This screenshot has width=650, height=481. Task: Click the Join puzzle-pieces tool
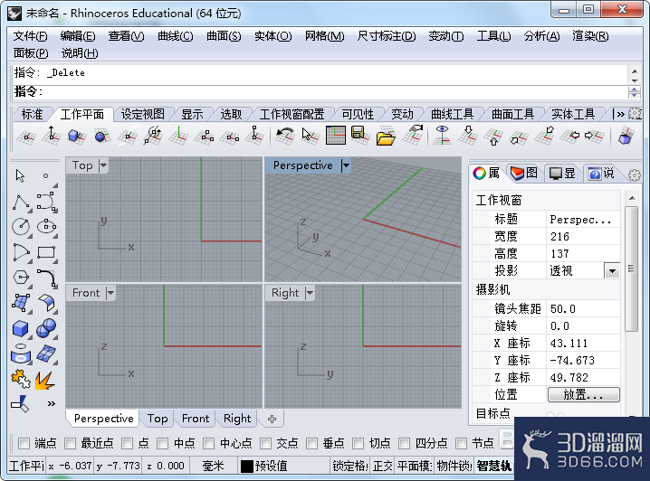pos(21,379)
